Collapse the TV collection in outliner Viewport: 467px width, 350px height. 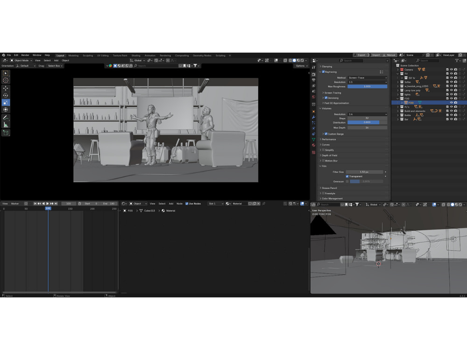coord(398,74)
